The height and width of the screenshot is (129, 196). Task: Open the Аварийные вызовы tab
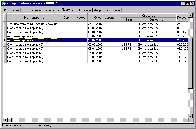point(107,10)
